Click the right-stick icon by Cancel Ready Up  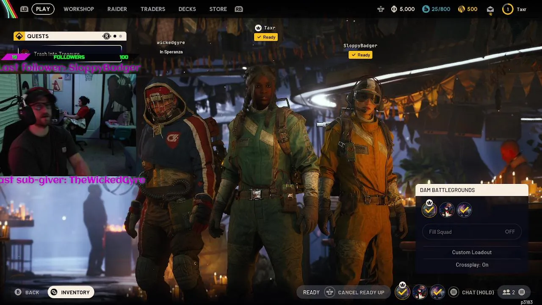click(x=329, y=292)
